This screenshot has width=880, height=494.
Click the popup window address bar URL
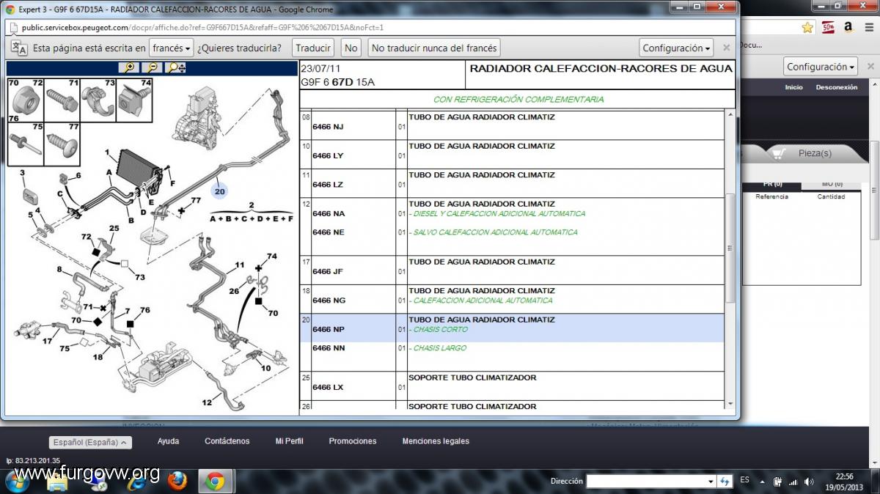202,27
